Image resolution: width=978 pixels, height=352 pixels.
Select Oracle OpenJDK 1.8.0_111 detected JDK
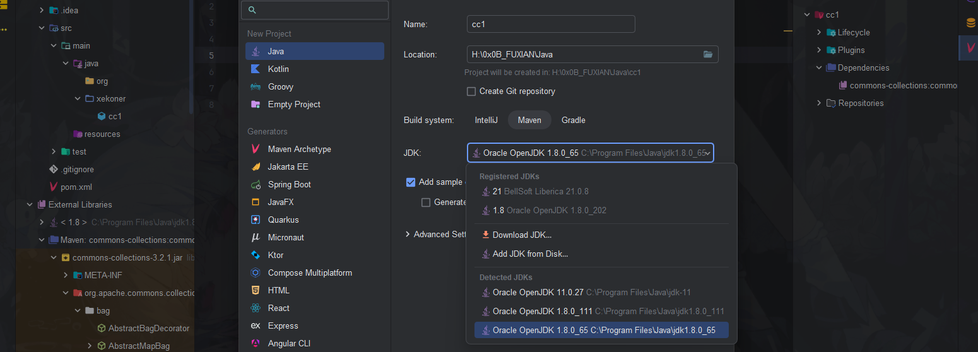(601, 311)
